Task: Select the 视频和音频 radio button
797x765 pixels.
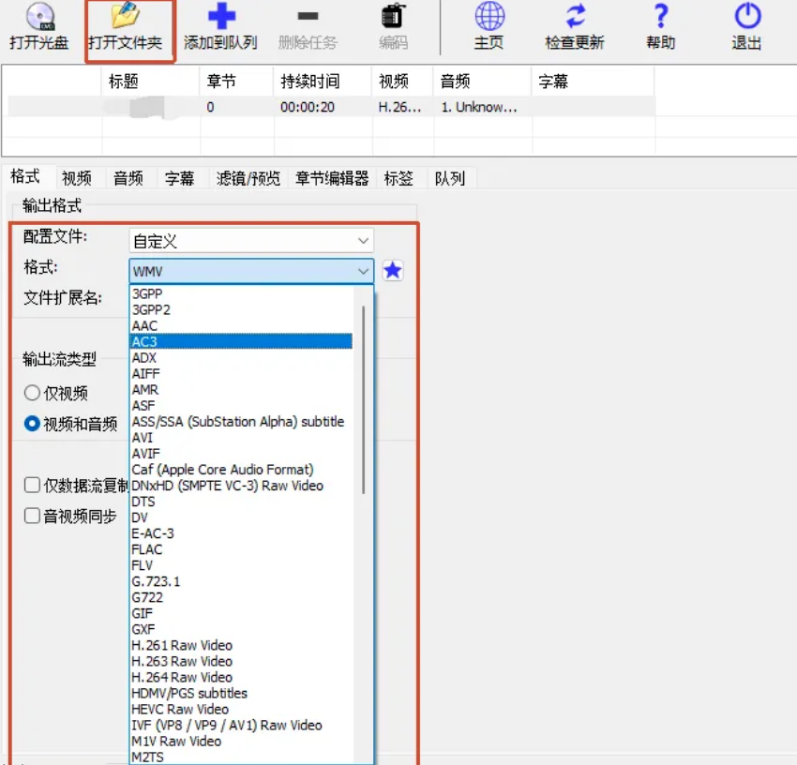Action: (32, 424)
